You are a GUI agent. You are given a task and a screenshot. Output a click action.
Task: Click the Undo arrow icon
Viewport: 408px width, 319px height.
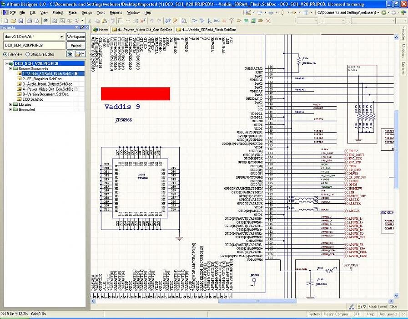coord(151,21)
